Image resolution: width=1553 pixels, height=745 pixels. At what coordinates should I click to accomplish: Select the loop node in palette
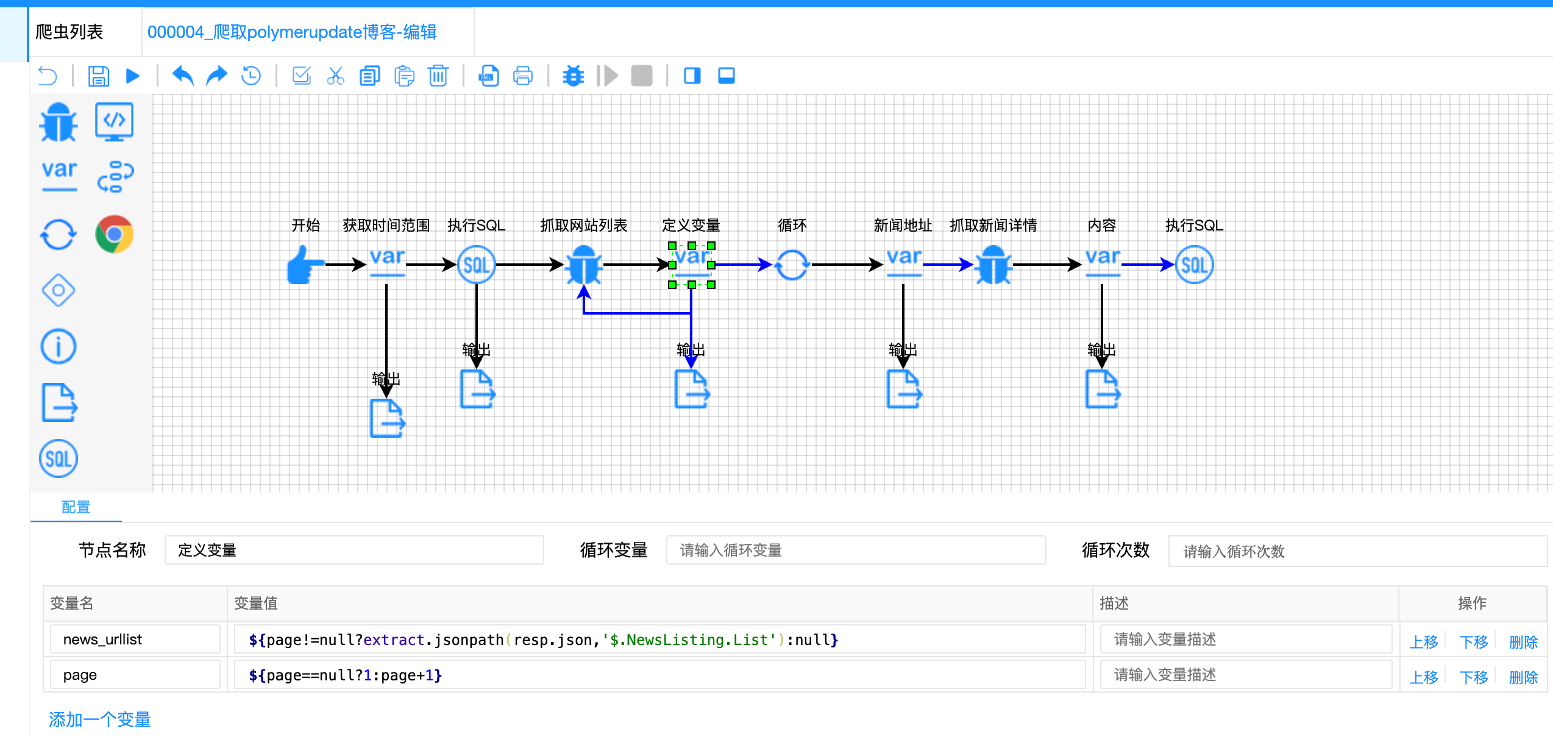pyautogui.click(x=59, y=234)
